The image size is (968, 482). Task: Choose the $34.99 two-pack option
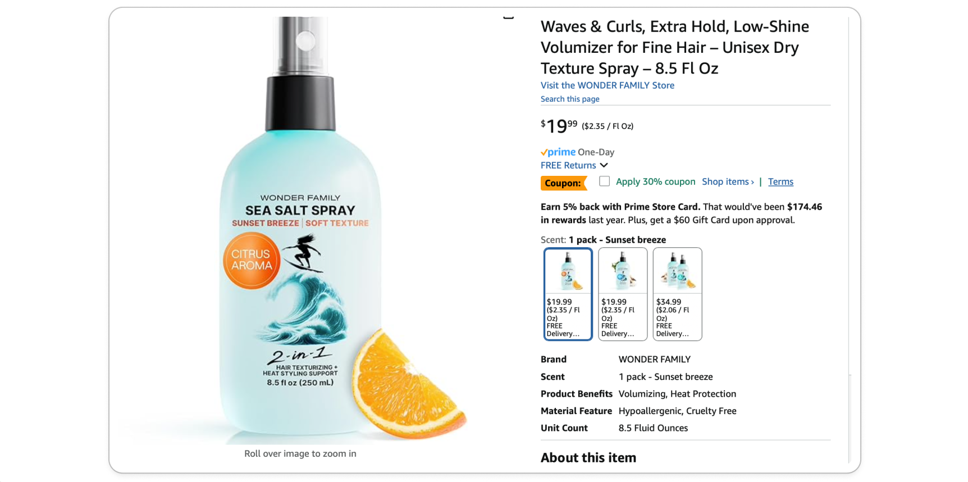pyautogui.click(x=677, y=294)
